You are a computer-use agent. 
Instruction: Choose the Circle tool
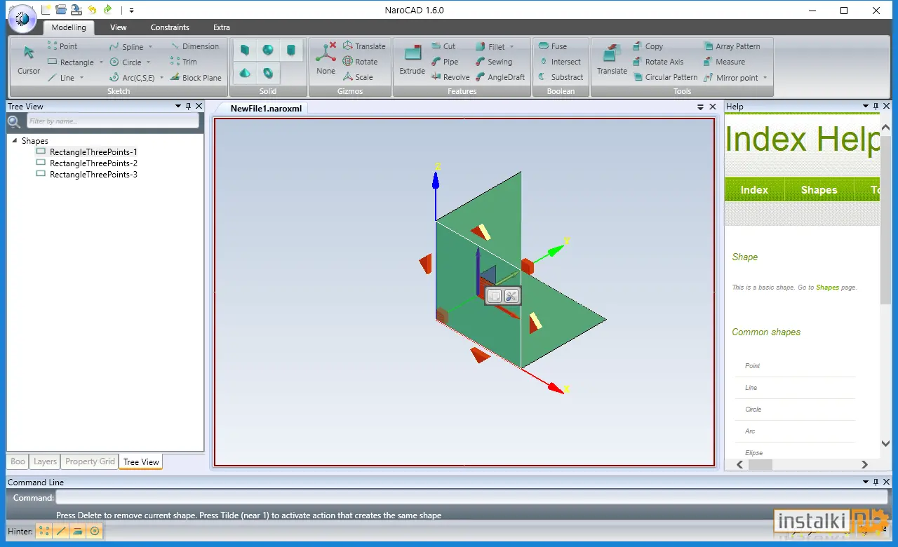click(125, 62)
